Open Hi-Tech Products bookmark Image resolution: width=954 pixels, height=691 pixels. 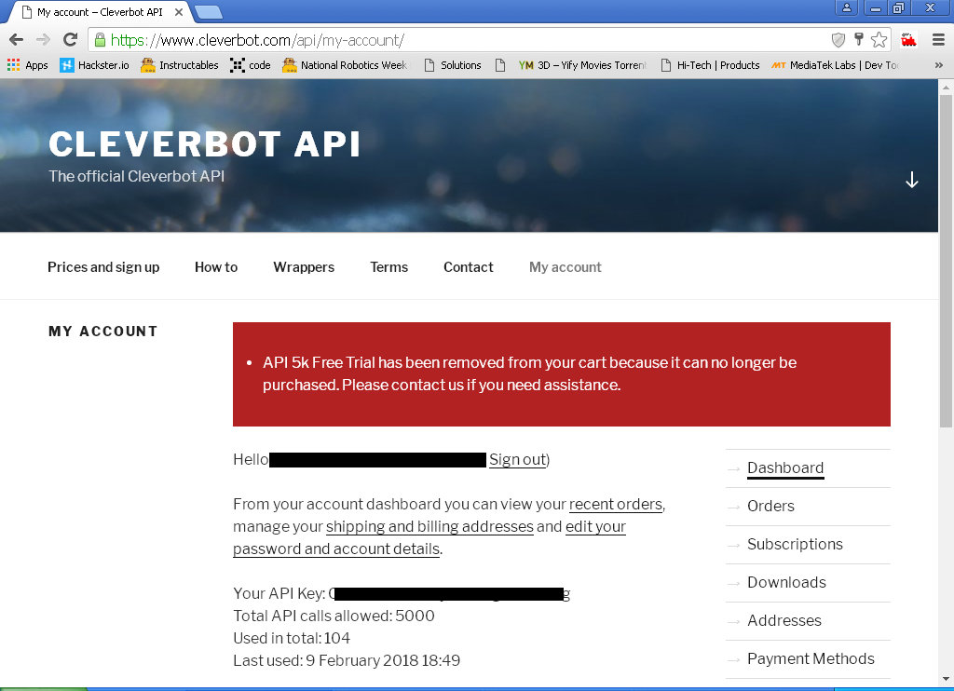click(710, 65)
